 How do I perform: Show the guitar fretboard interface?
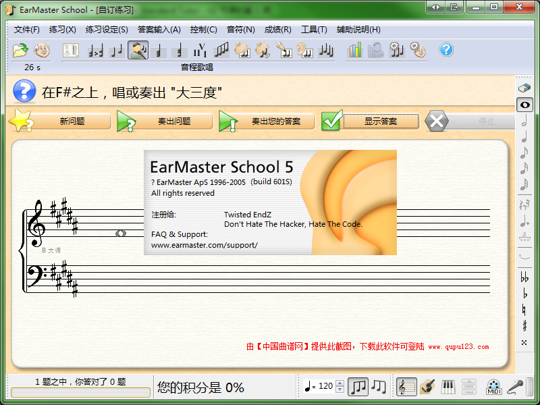(x=427, y=387)
